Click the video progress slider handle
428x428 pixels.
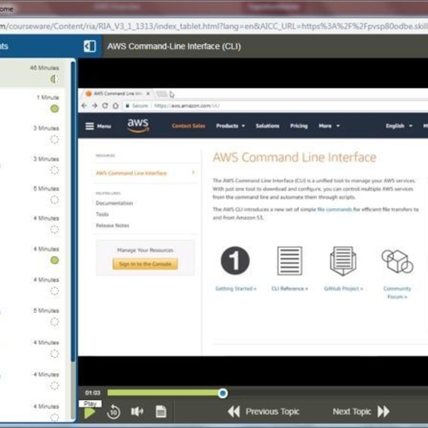pos(223,393)
